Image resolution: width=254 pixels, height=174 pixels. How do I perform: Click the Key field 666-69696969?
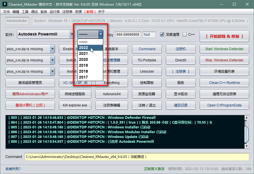point(128,34)
